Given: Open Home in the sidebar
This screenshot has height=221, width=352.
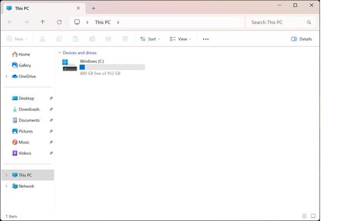Looking at the screenshot, I should [x=21, y=55].
